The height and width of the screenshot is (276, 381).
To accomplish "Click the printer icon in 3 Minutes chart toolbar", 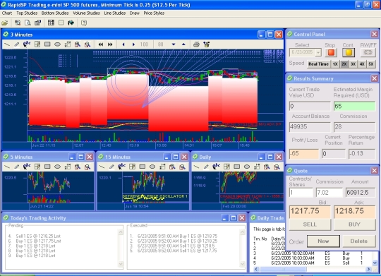I will 197,44.
